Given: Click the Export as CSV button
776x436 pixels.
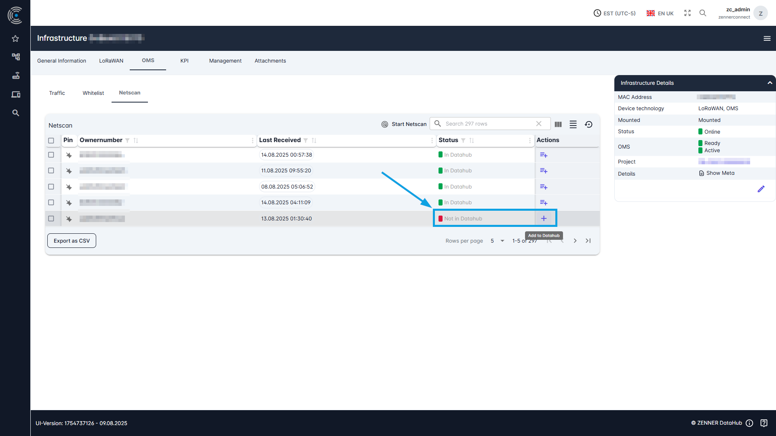Looking at the screenshot, I should click(x=71, y=241).
